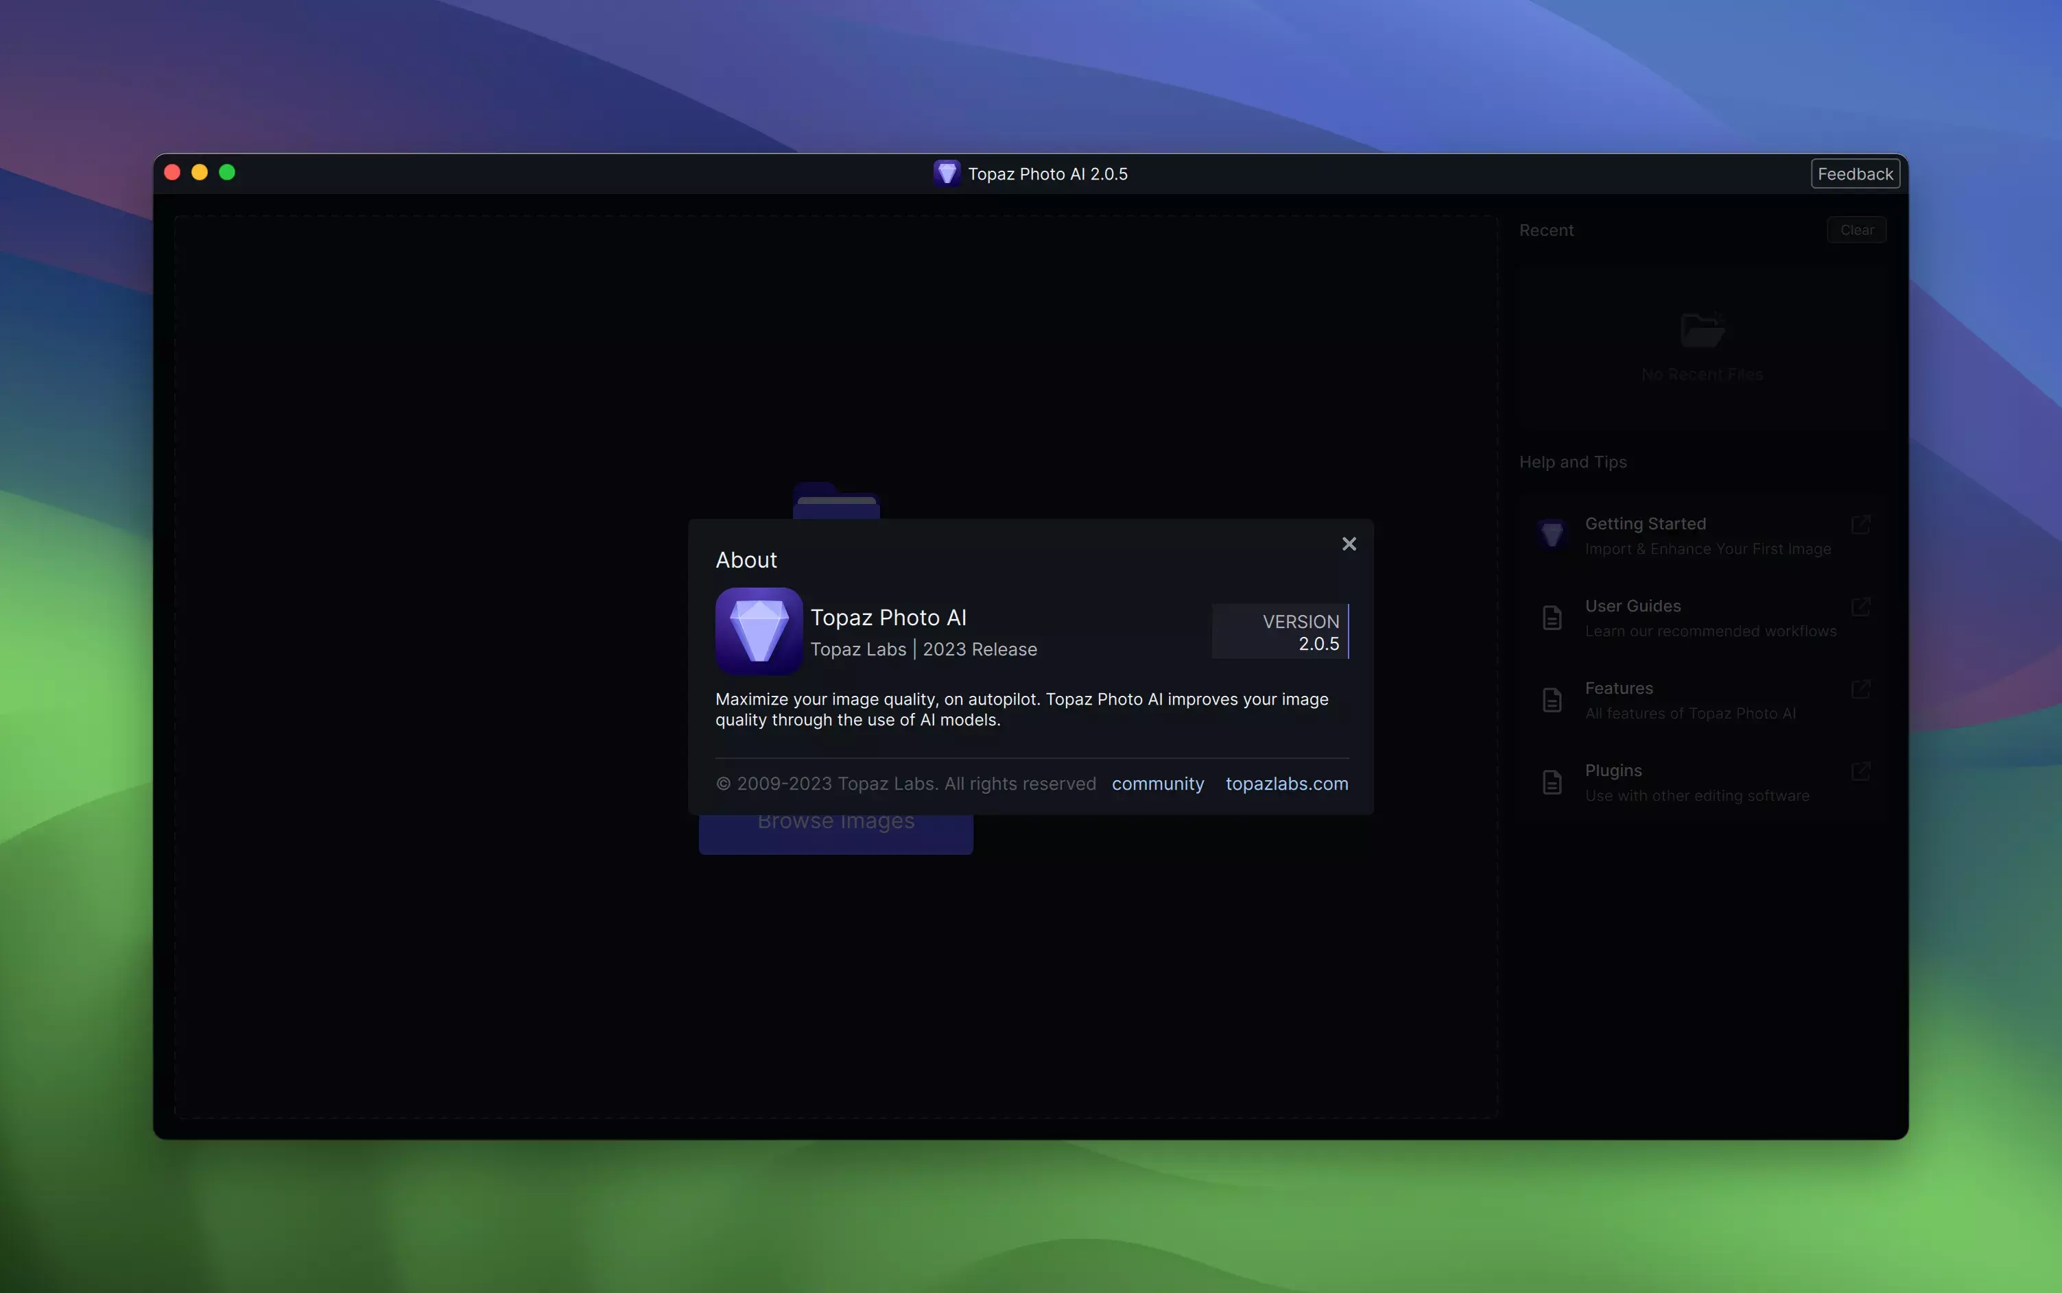Click the document icon next to Features
Screen dimensions: 2062x1293
point(1551,699)
